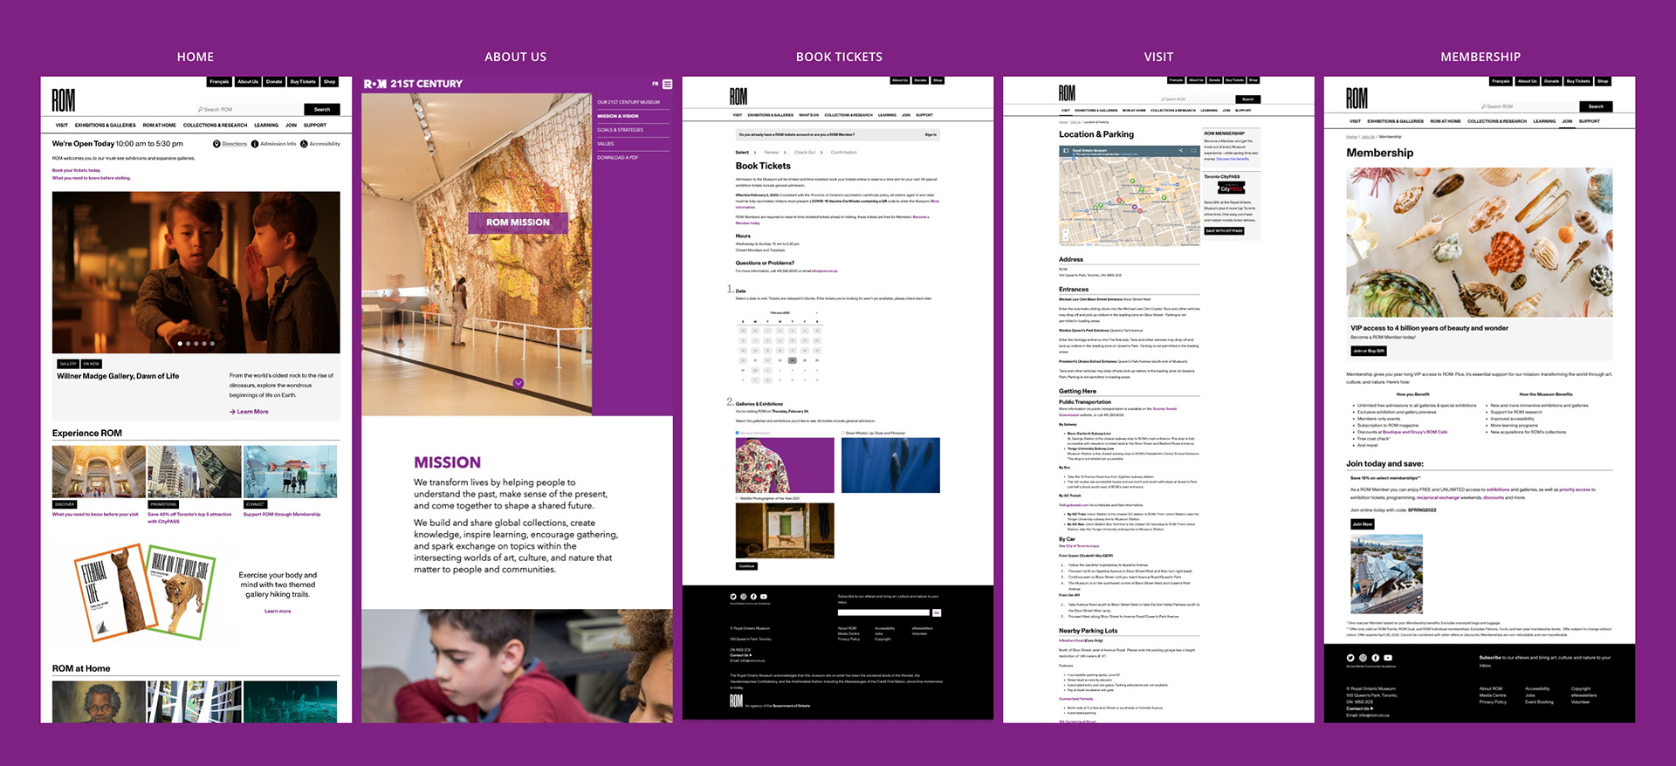The image size is (1676, 766).
Task: Click the Admission Info icon on Home page
Action: [255, 144]
